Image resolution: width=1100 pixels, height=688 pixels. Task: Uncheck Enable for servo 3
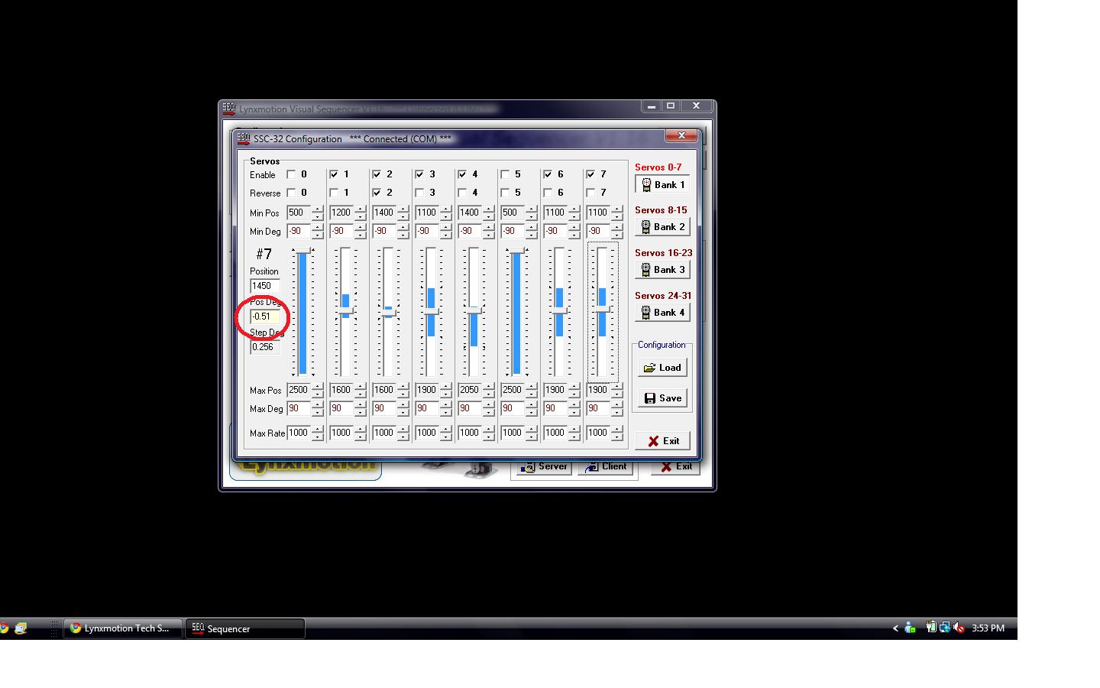[x=419, y=174]
